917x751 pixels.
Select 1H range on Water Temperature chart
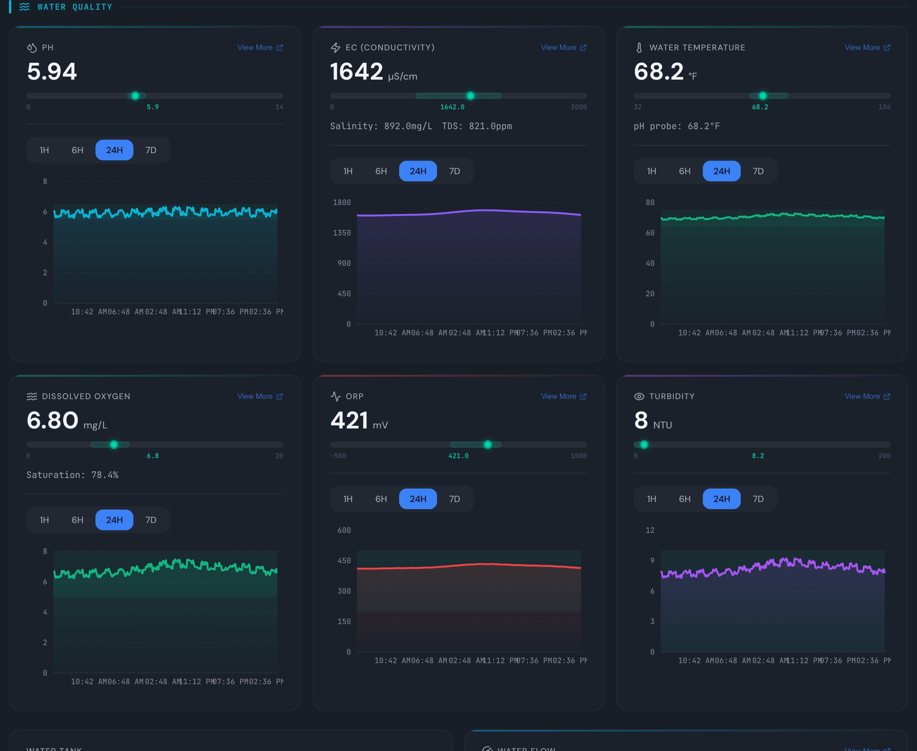pos(651,171)
